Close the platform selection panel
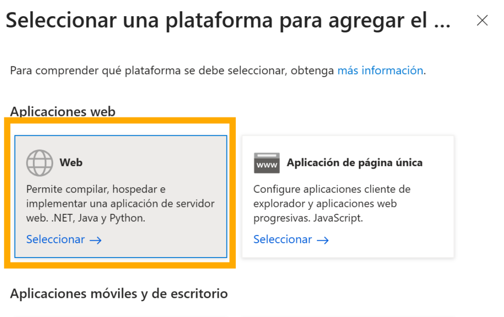The height and width of the screenshot is (317, 504). tap(482, 20)
